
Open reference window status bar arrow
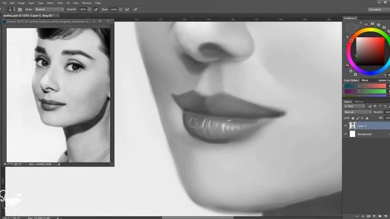click(x=59, y=164)
